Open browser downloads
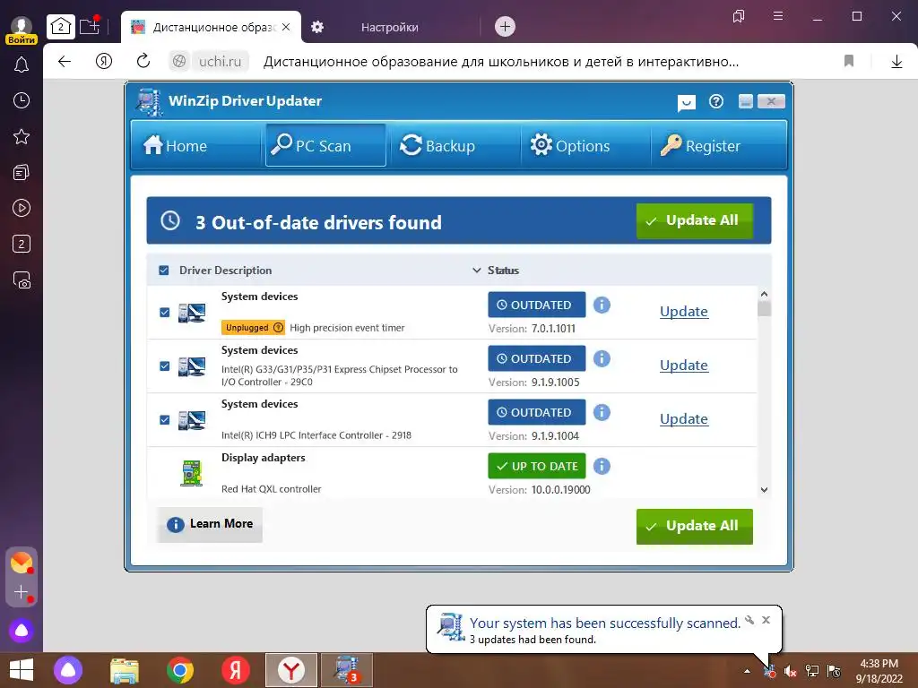Image resolution: width=918 pixels, height=688 pixels. pyautogui.click(x=896, y=62)
